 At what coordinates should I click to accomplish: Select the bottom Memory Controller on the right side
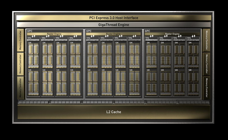click(x=207, y=88)
